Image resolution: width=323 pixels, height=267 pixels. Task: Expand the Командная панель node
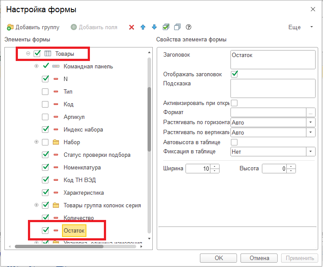point(37,66)
